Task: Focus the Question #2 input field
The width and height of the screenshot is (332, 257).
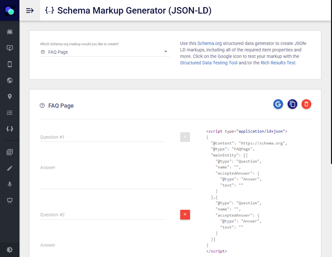Action: point(103,215)
